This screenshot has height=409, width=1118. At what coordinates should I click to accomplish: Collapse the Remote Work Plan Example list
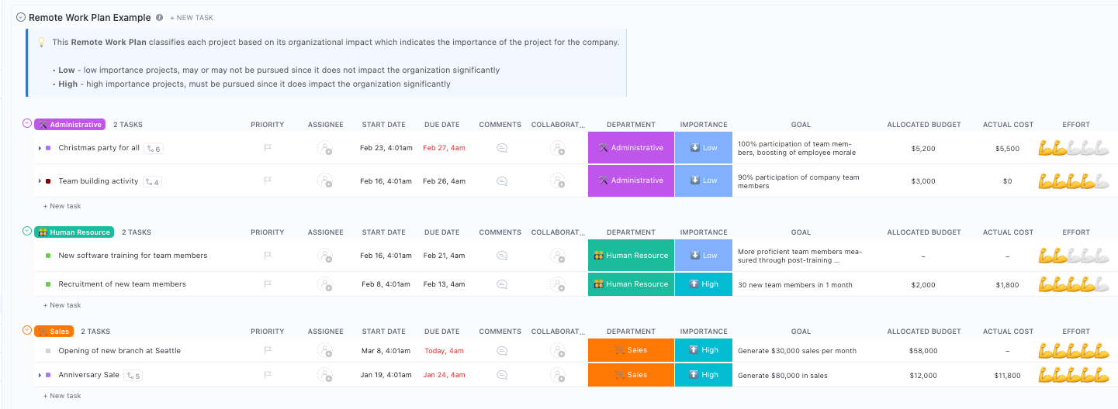click(21, 17)
